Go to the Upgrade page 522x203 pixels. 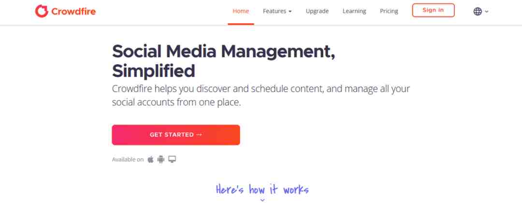click(317, 11)
